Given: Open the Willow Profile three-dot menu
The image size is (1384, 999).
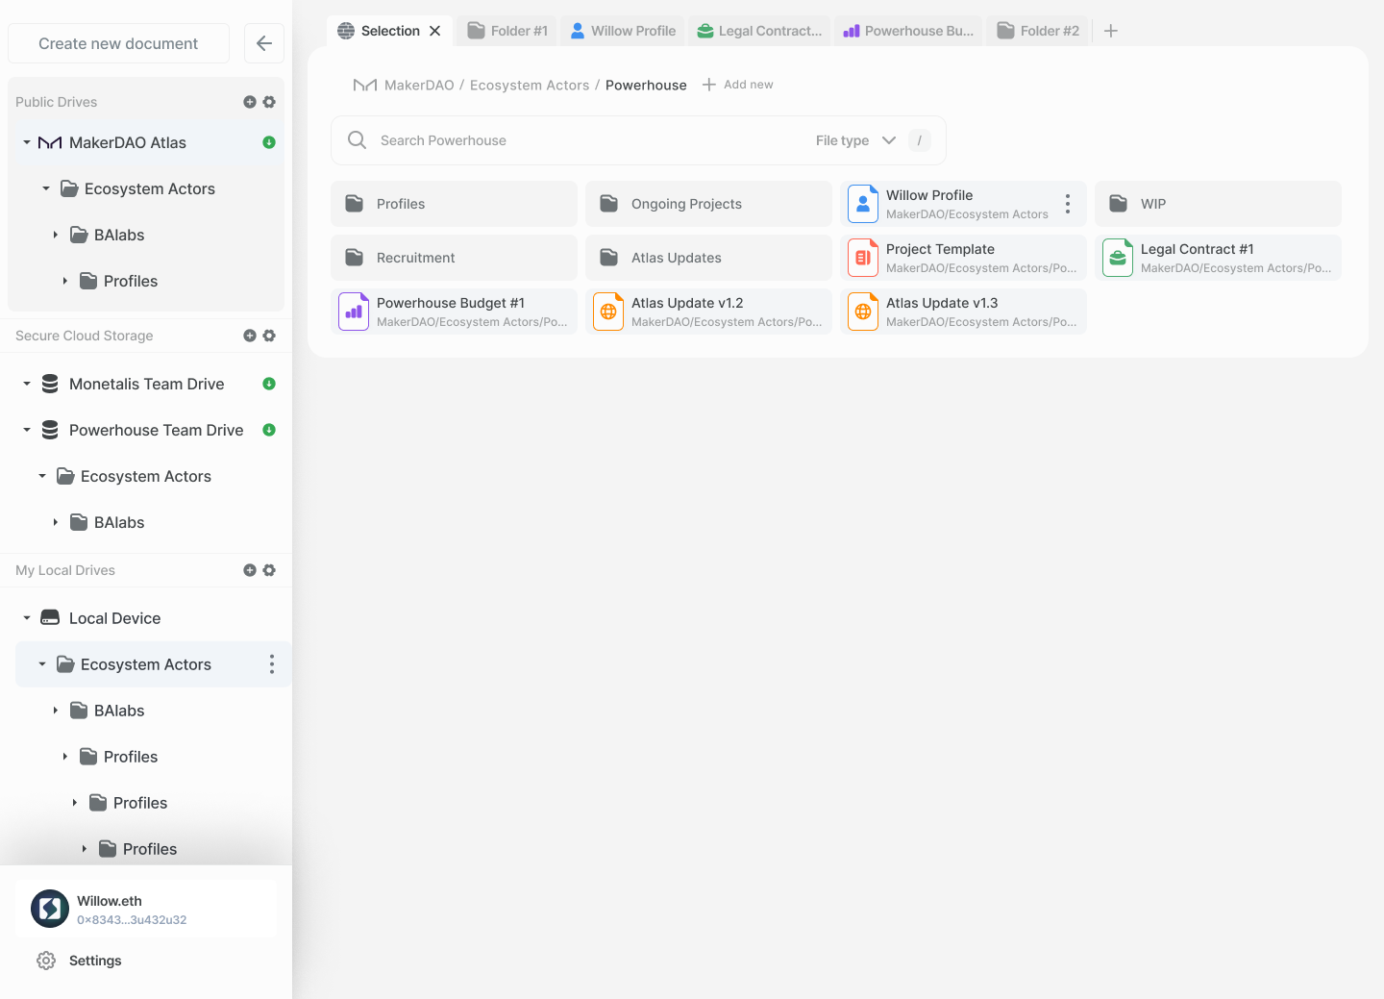Looking at the screenshot, I should click(x=1067, y=204).
